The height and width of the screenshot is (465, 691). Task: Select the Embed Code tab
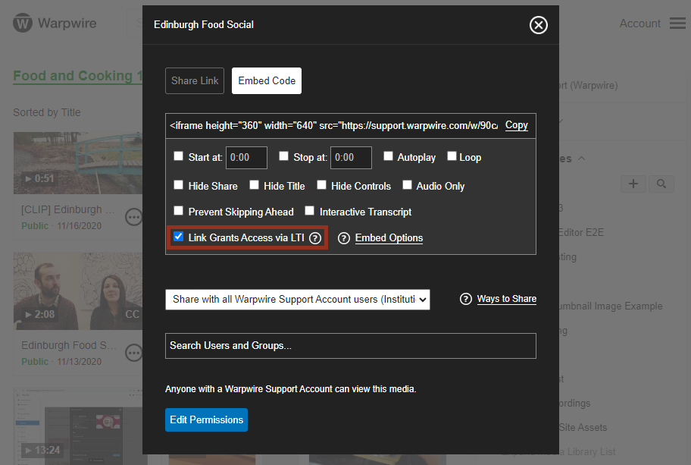(267, 80)
